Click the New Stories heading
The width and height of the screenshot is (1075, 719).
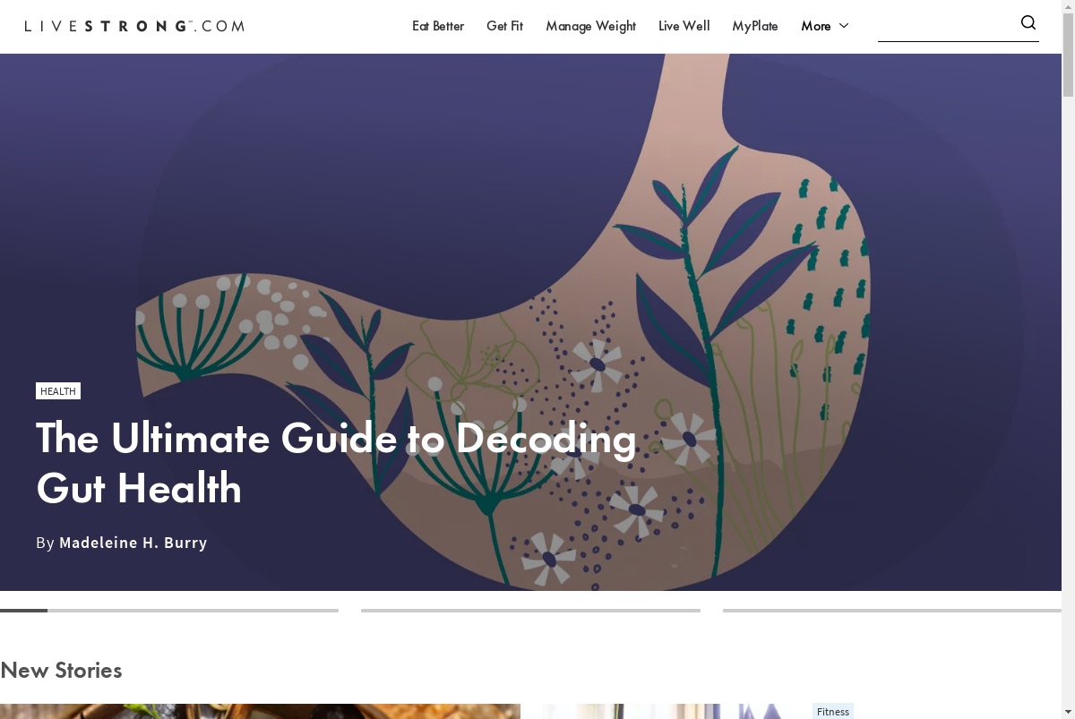61,670
